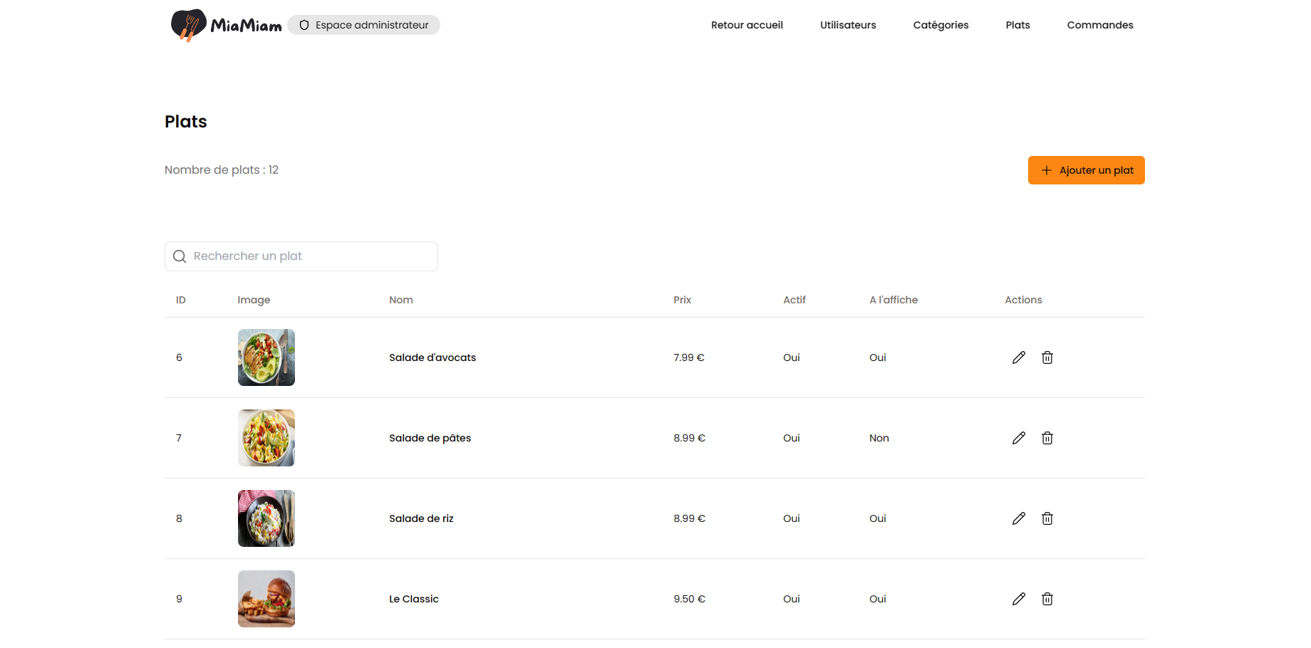Open the Salade de riz thumbnail
This screenshot has width=1311, height=648.
tap(266, 518)
